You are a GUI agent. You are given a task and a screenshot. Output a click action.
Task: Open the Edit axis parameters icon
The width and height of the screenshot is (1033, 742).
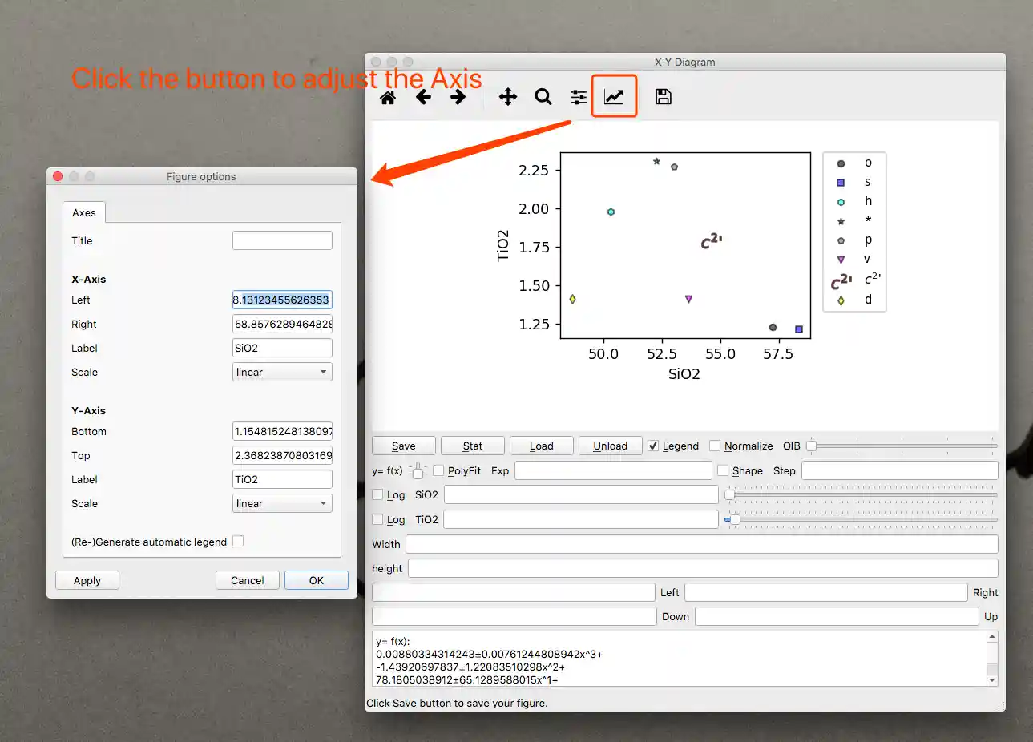click(x=614, y=97)
